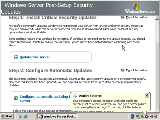The image size is (160, 120).
Task: Open More Information for Step 1
Action: pyautogui.click(x=136, y=17)
